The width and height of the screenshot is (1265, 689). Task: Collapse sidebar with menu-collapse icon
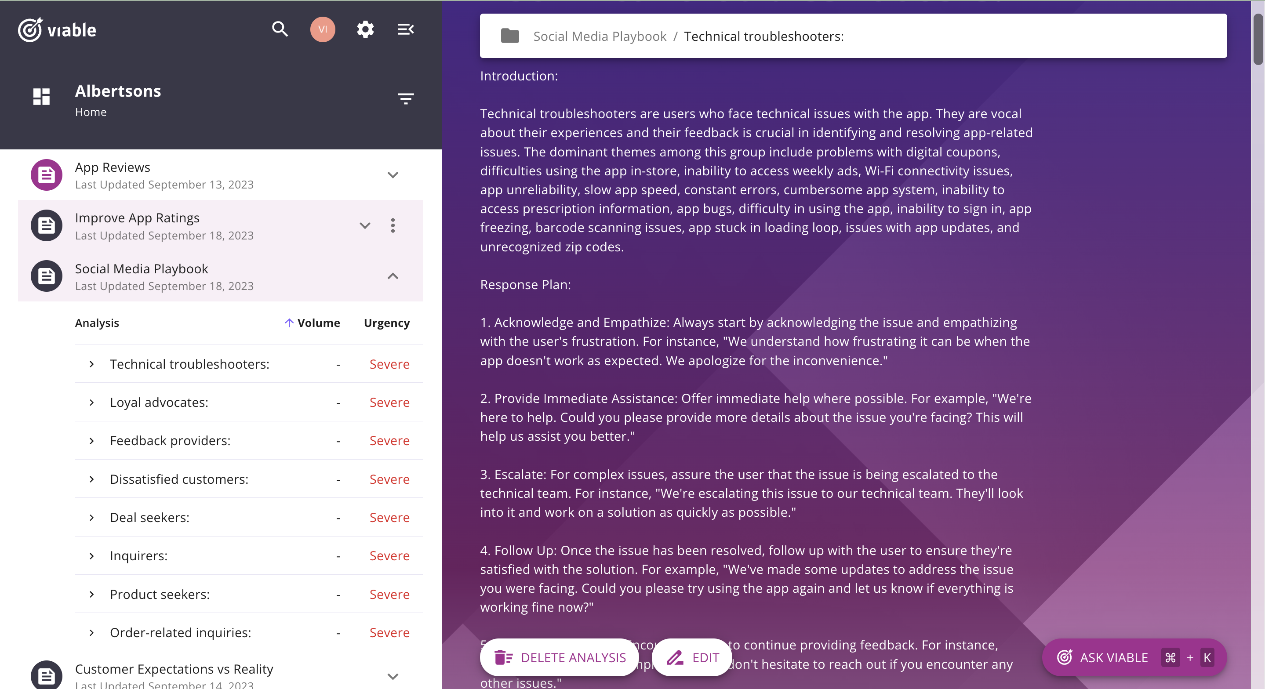pyautogui.click(x=406, y=29)
